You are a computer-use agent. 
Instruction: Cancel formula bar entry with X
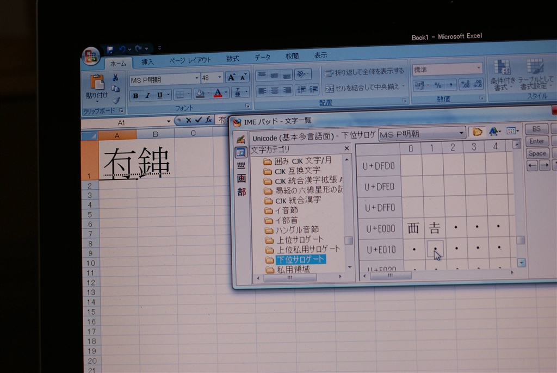tap(189, 121)
